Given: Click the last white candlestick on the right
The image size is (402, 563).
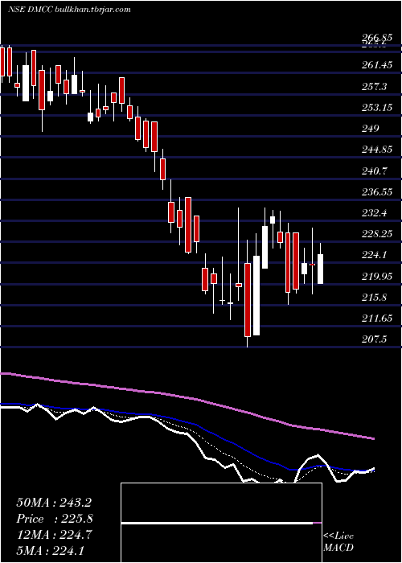Looking at the screenshot, I should point(321,269).
